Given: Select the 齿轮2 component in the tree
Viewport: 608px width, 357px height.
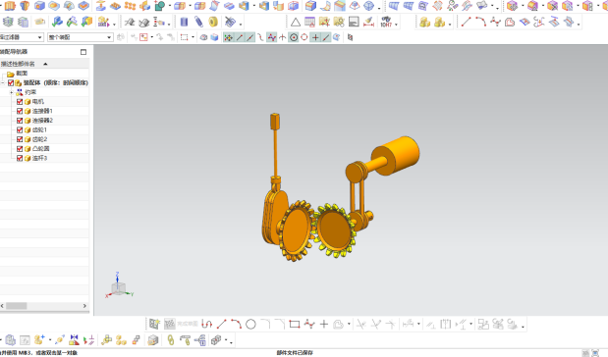Looking at the screenshot, I should pos(39,139).
